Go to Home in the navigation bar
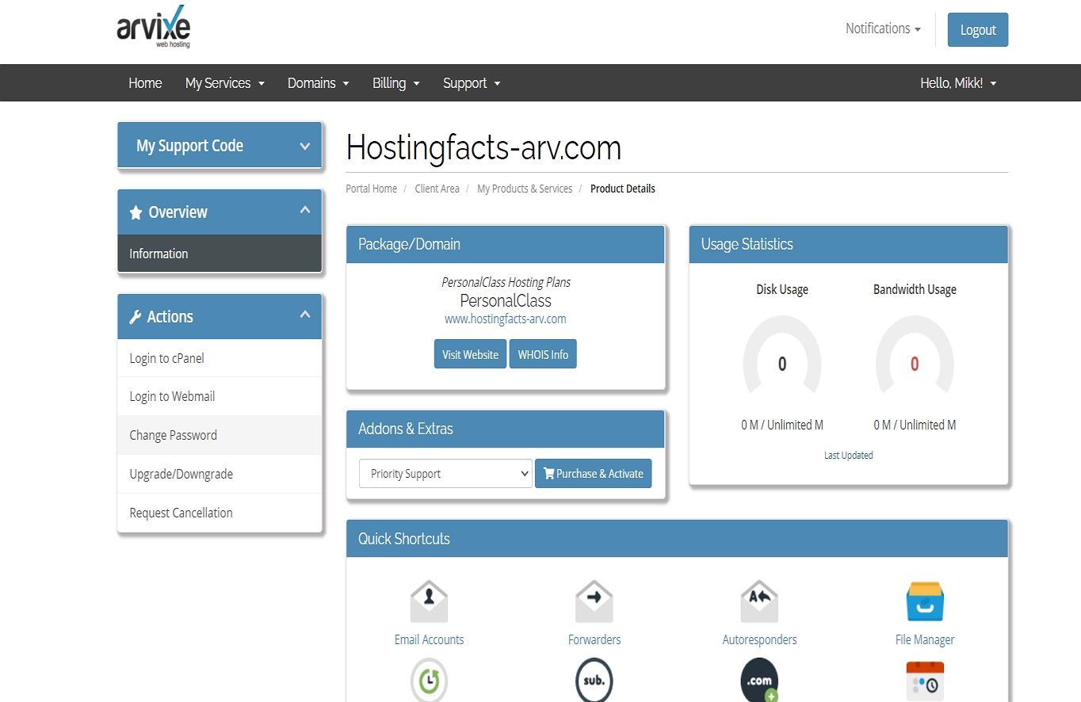Image resolution: width=1081 pixels, height=702 pixels. tap(145, 83)
